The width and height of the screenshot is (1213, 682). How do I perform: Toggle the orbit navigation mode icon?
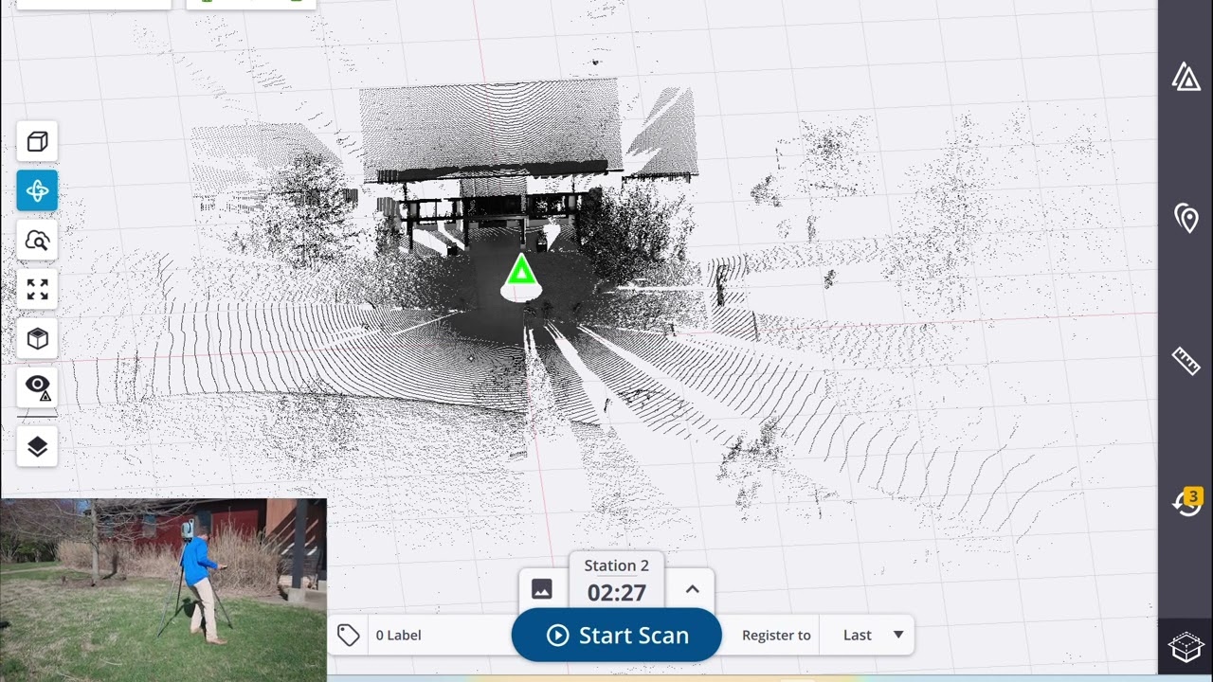[x=37, y=191]
